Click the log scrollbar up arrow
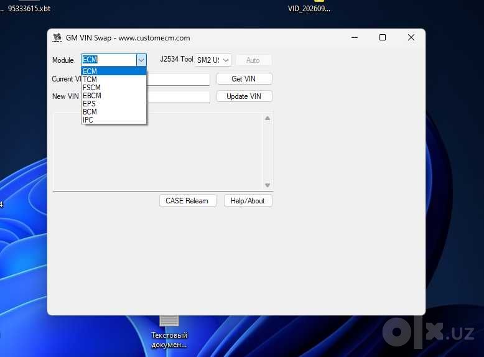 pyautogui.click(x=268, y=118)
